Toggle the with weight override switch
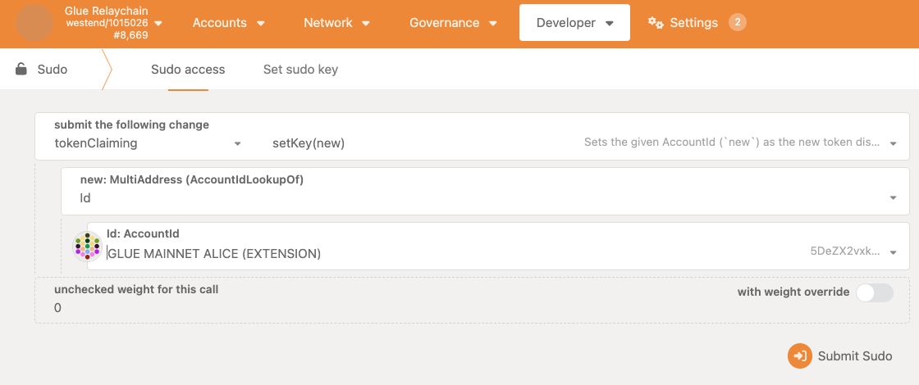The height and width of the screenshot is (385, 919). pyautogui.click(x=875, y=292)
